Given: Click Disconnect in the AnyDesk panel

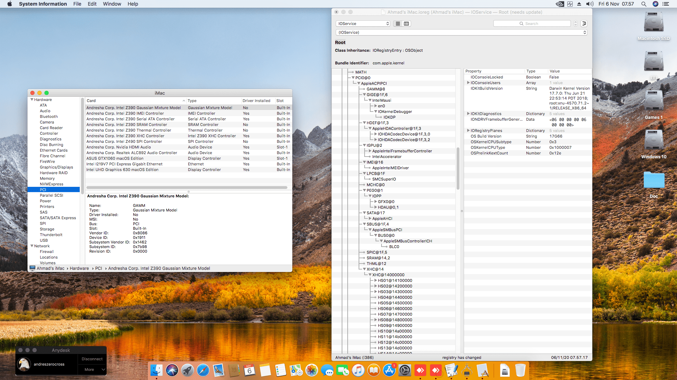Looking at the screenshot, I should 92,359.
